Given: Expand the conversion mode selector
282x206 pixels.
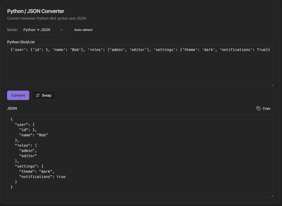Looking at the screenshot, I should (43, 30).
